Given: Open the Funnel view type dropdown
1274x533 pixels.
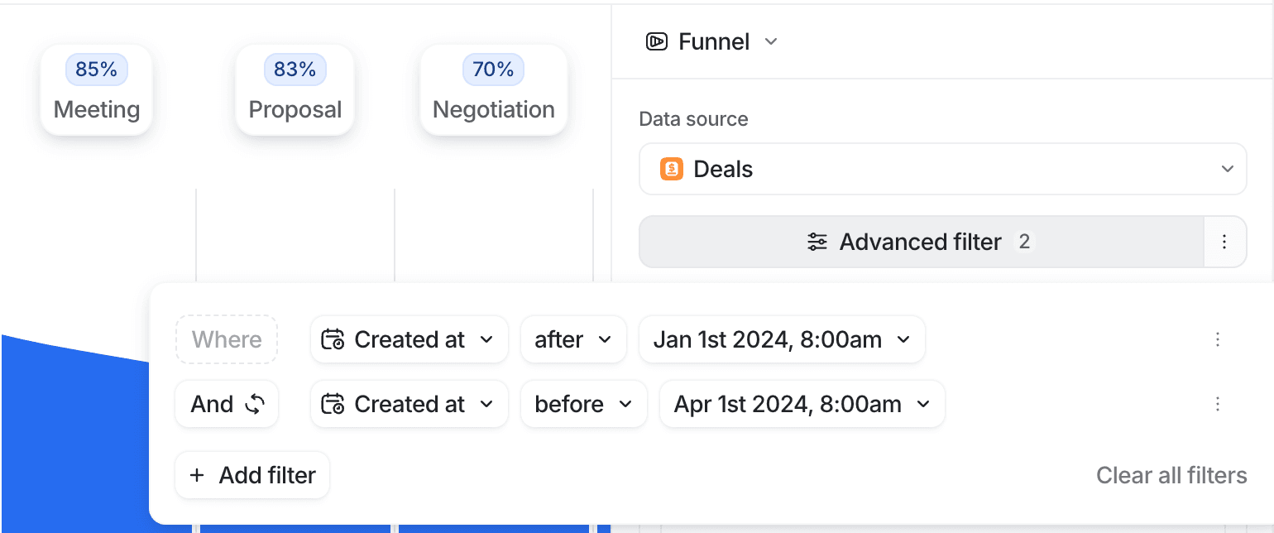Looking at the screenshot, I should click(x=770, y=41).
